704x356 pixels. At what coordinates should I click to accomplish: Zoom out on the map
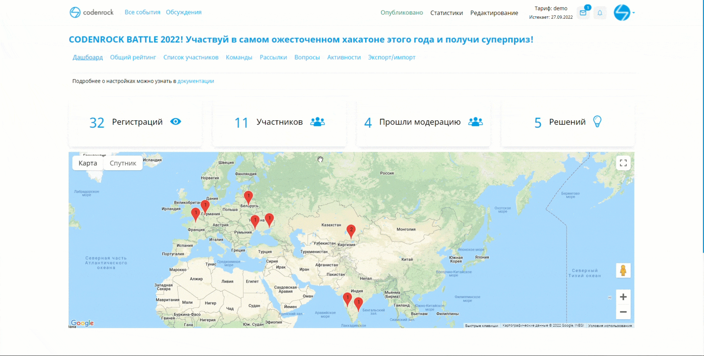(623, 312)
